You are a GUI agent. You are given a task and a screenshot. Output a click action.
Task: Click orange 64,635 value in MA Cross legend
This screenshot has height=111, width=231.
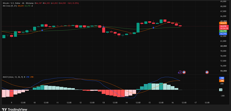(20, 6)
